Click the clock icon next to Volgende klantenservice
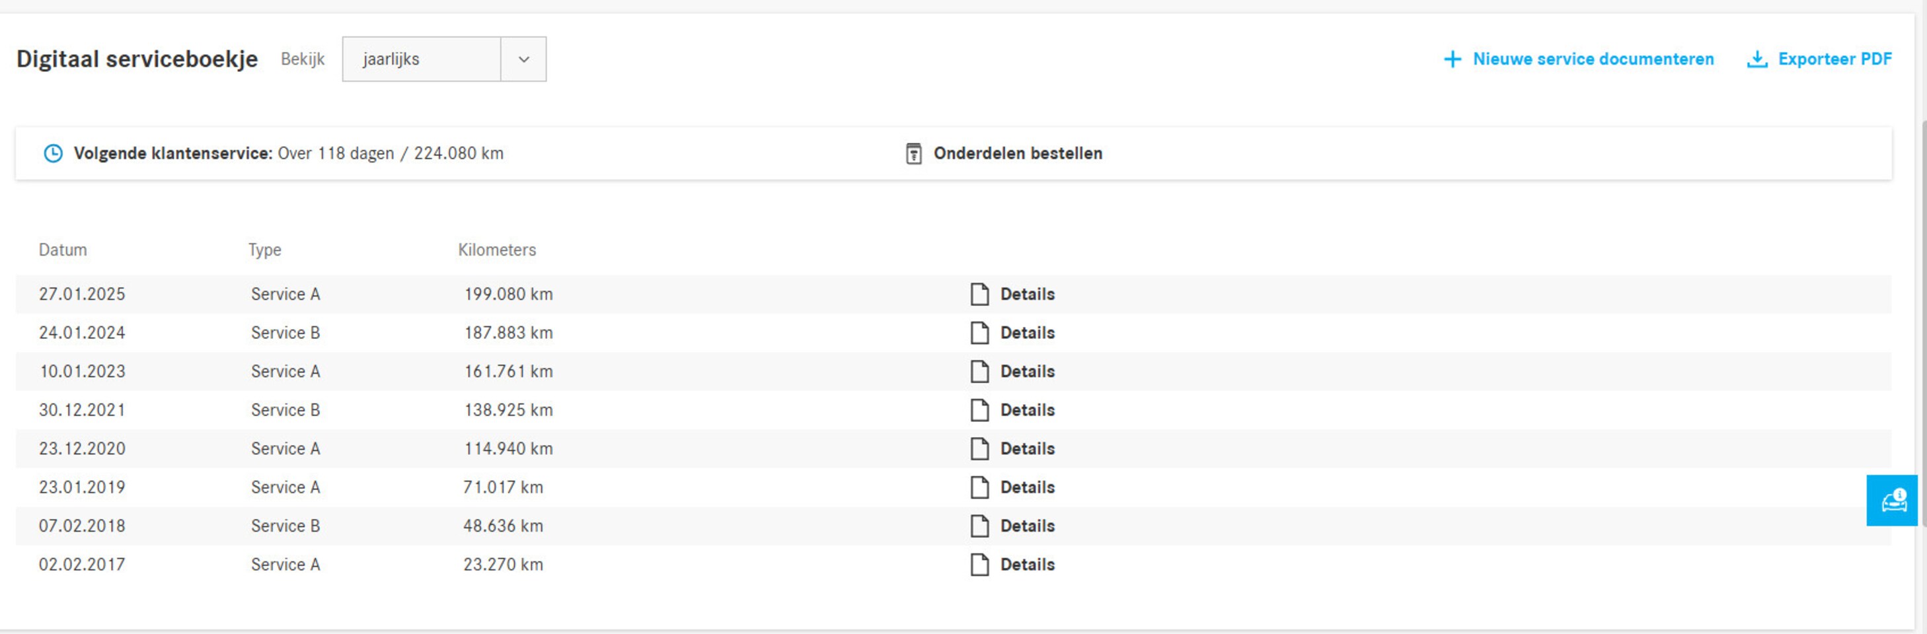Screen dimensions: 1927x634 tap(53, 153)
